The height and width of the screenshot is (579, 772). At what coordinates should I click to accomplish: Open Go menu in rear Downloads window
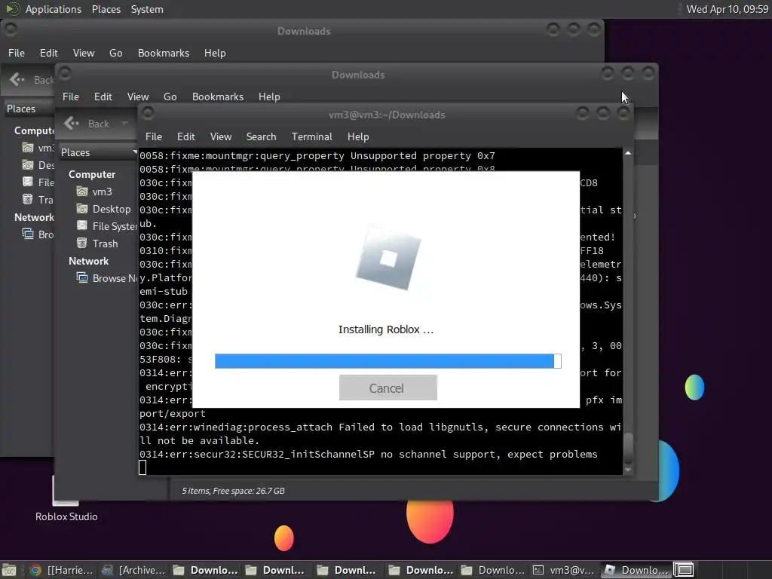(x=115, y=54)
